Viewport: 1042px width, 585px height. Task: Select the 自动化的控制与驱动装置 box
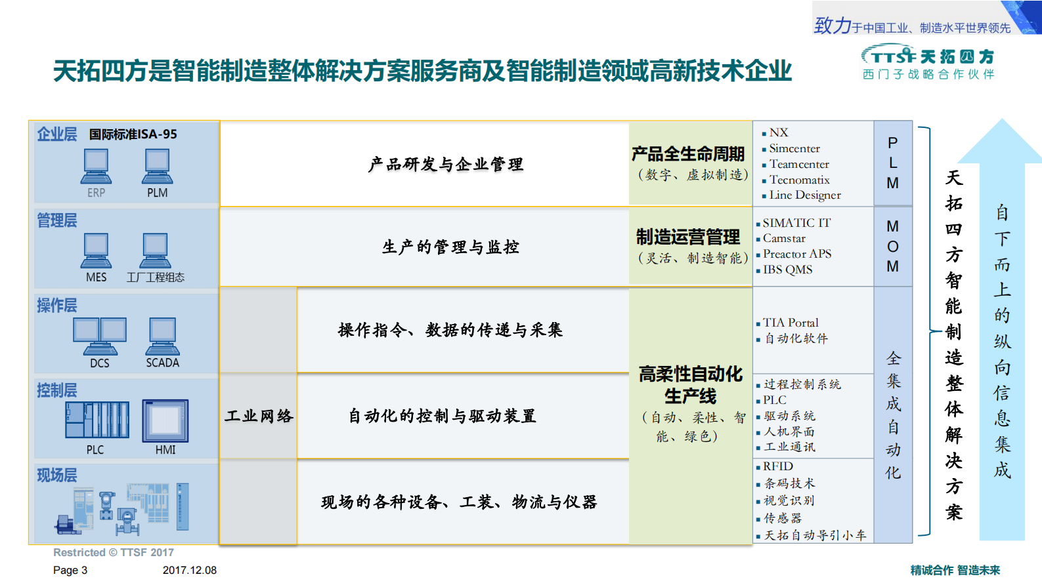(x=463, y=416)
